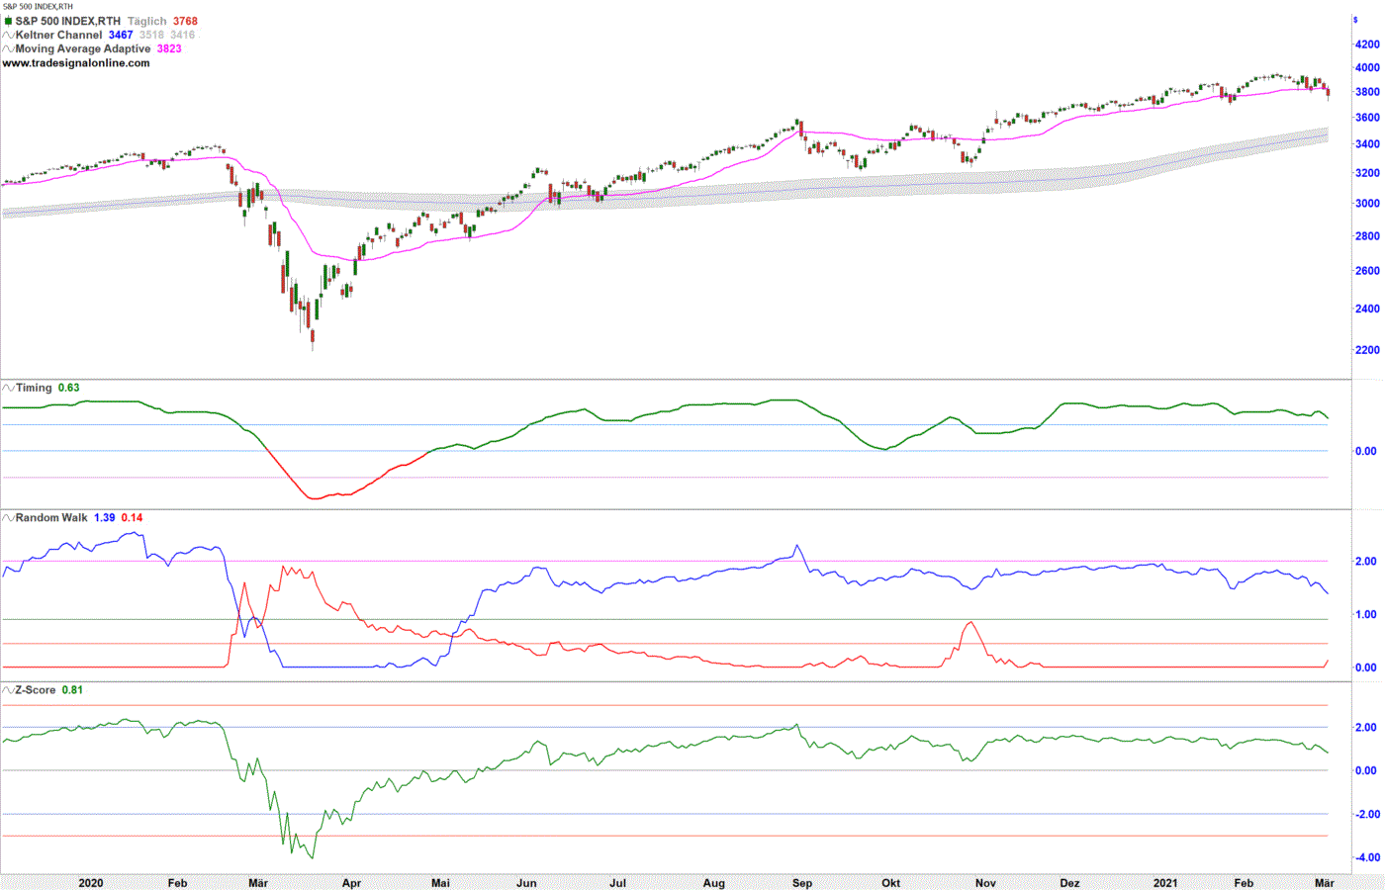Click the wave icon next to Z-Score

8,689
